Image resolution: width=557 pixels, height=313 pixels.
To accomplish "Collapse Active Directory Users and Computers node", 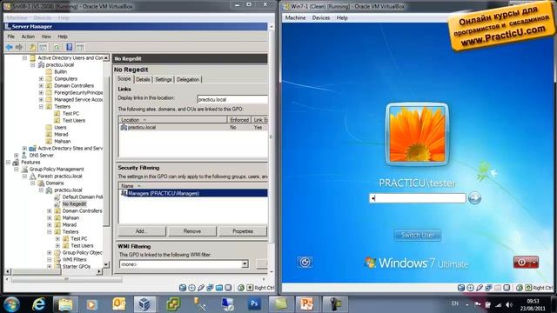I will (24, 57).
